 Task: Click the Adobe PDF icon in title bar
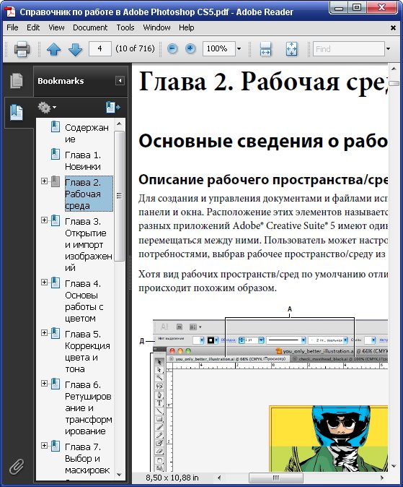[10, 12]
